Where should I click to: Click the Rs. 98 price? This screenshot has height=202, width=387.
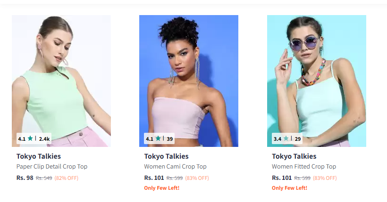25,178
